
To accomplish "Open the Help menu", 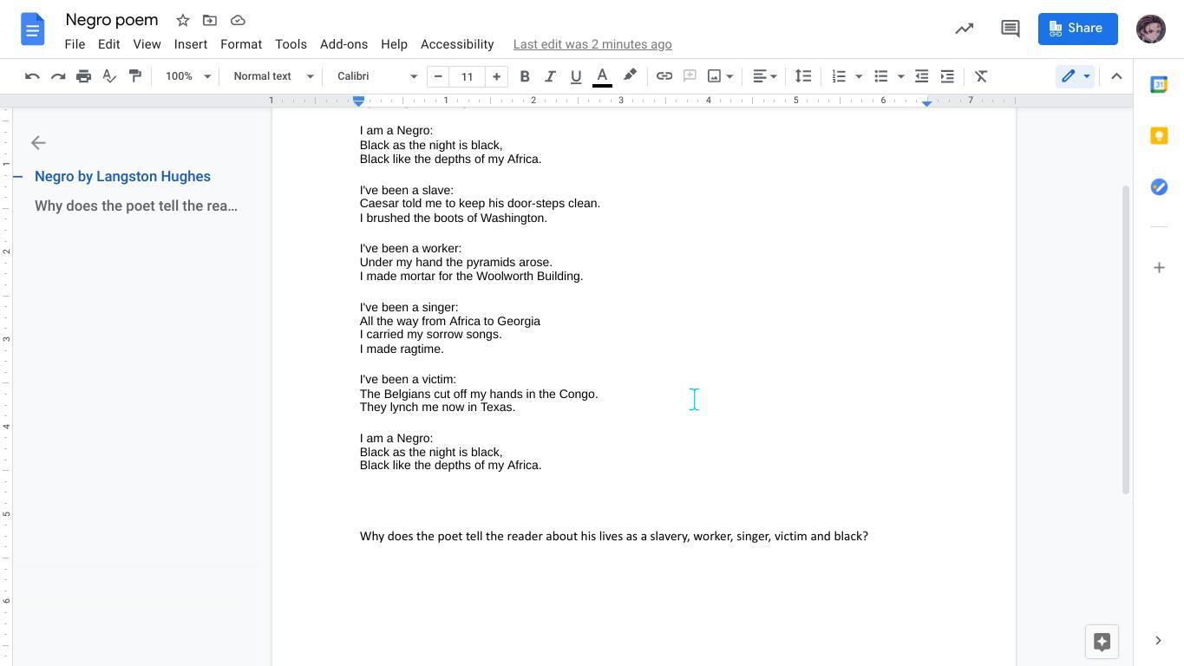I will click(394, 44).
